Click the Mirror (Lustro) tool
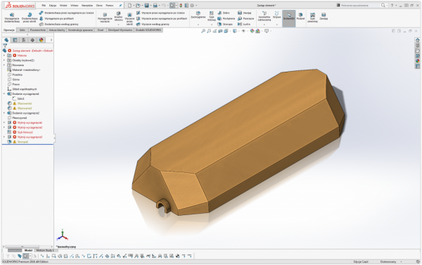The image size is (422, 265). tap(244, 24)
